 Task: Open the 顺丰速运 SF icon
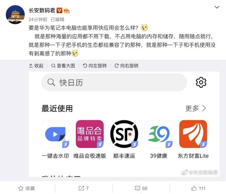124,134
